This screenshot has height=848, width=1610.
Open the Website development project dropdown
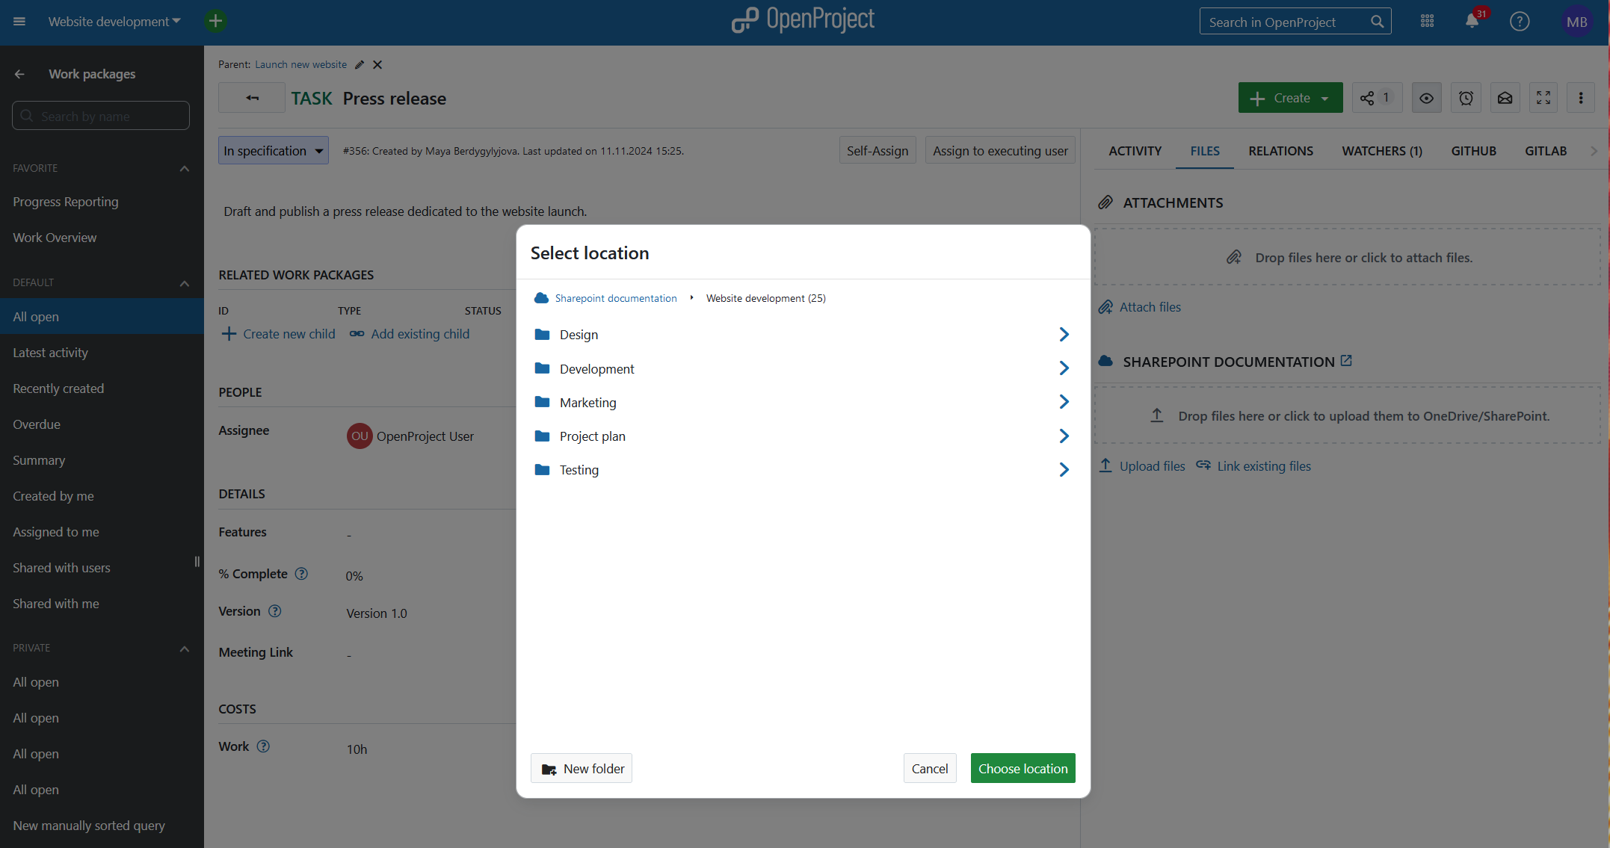click(114, 22)
